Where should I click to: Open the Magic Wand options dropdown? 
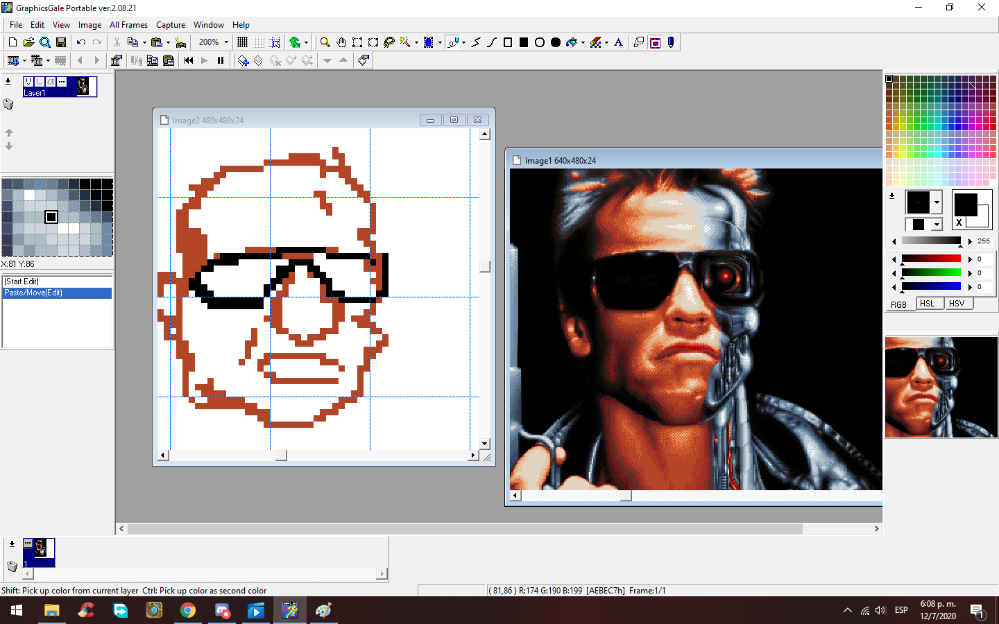pyautogui.click(x=416, y=42)
